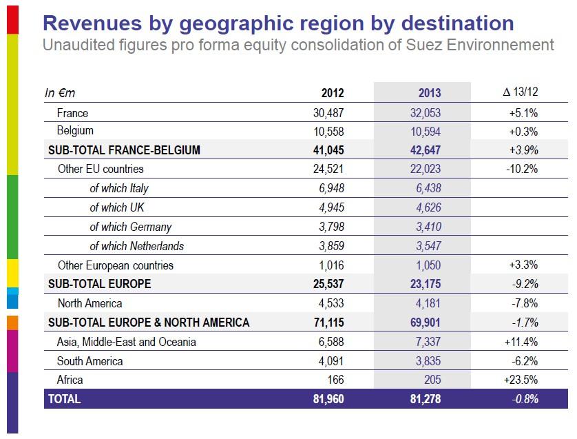The height and width of the screenshot is (439, 577).
Task: Click the 'of which Netherlands' row label
Action: point(137,246)
